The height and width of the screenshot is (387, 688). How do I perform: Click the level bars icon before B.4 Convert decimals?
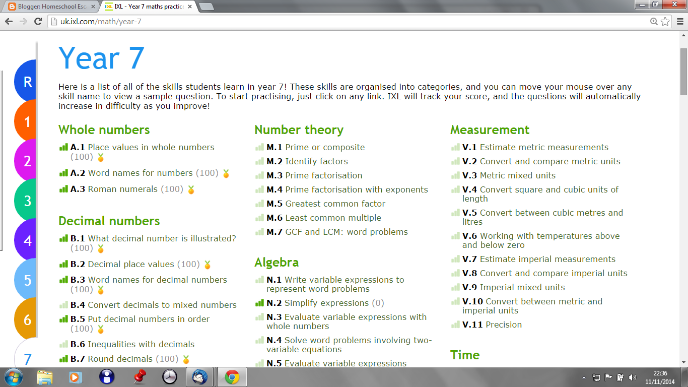pos(63,305)
